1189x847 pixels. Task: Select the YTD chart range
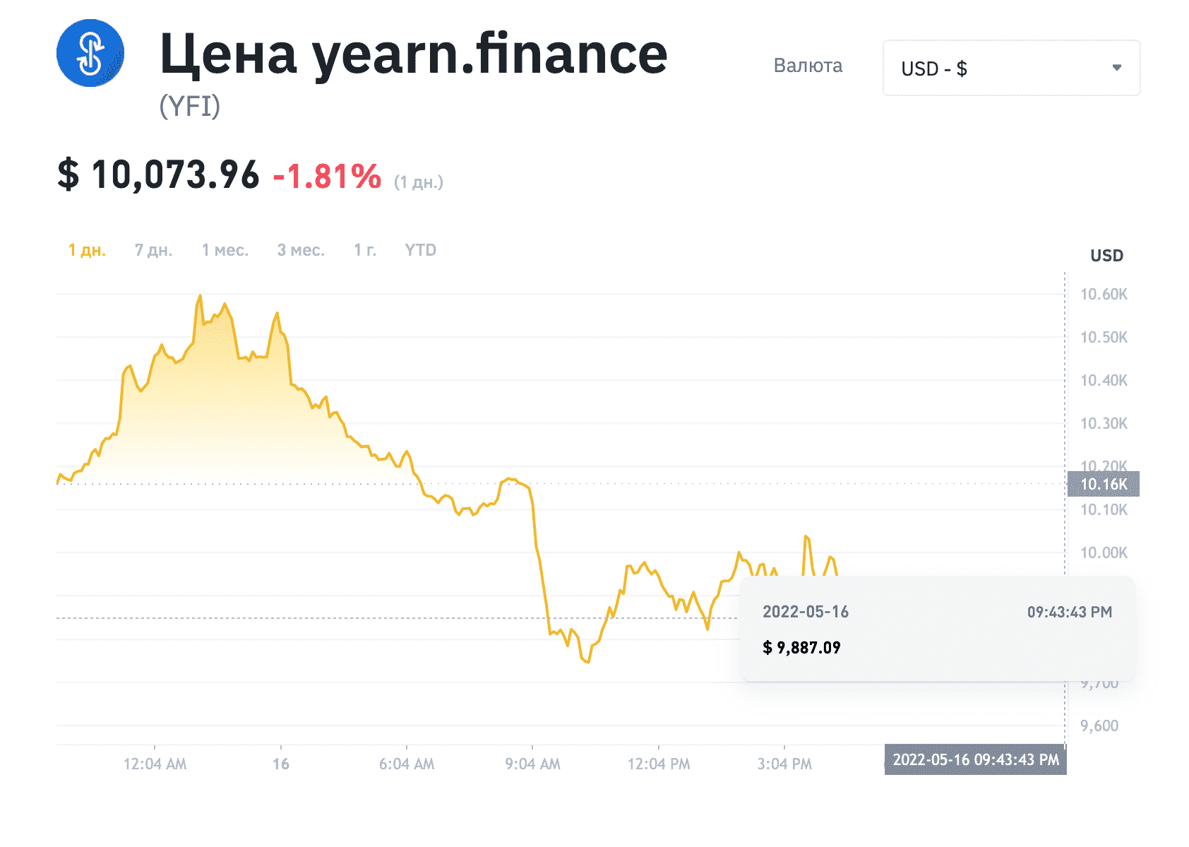pyautogui.click(x=421, y=250)
